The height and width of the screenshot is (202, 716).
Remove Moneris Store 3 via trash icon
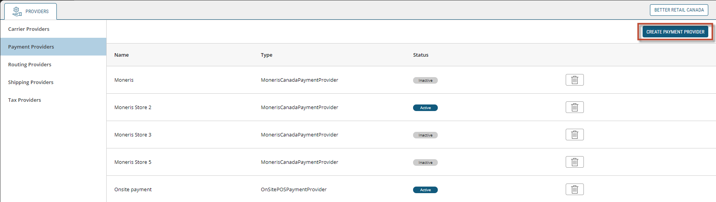coord(574,135)
